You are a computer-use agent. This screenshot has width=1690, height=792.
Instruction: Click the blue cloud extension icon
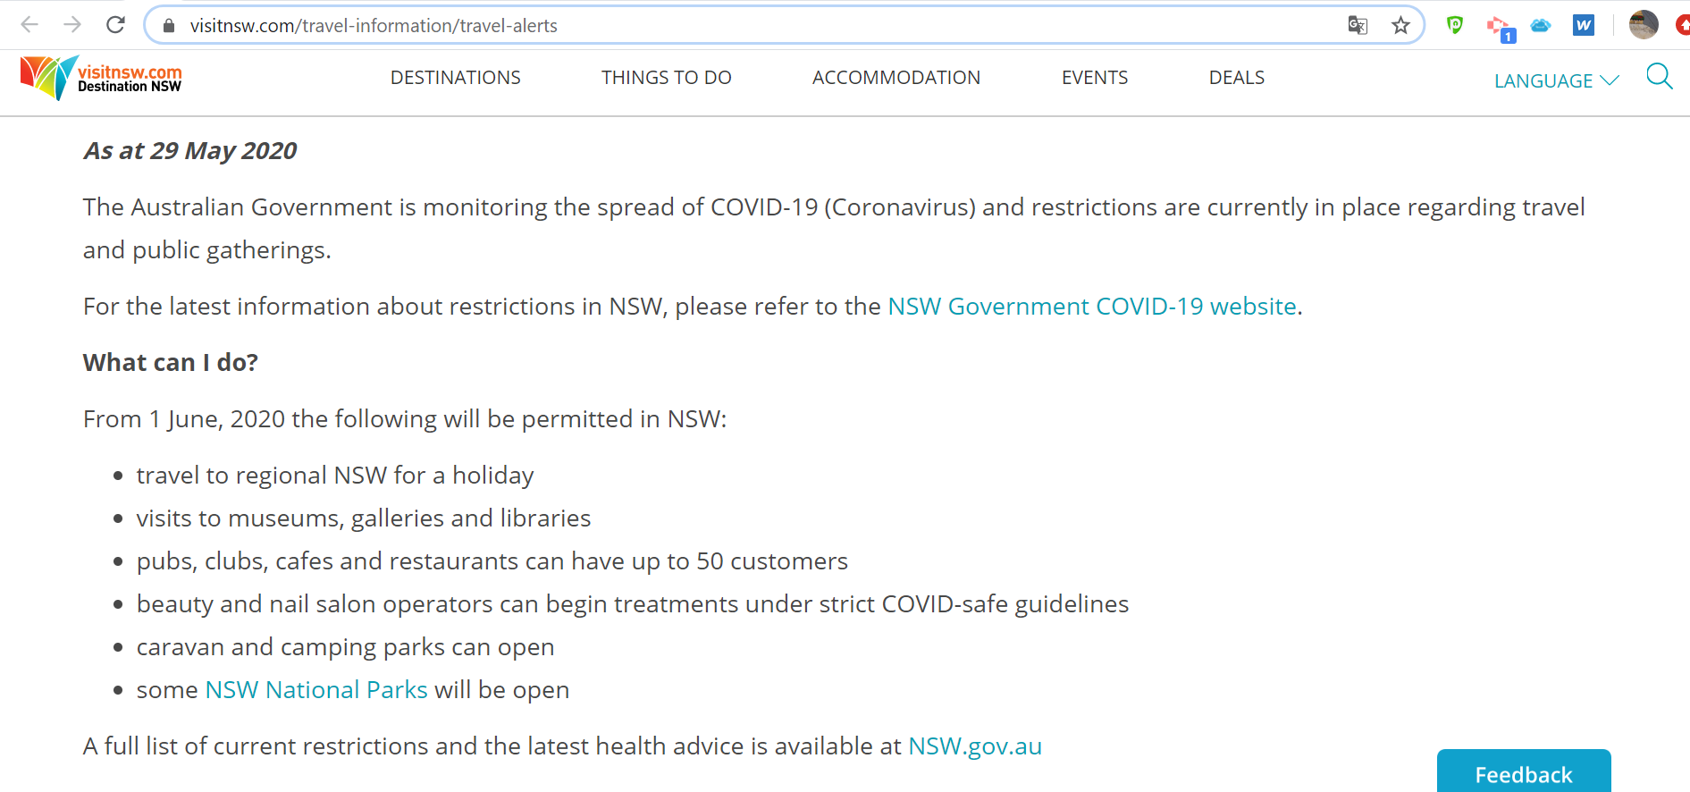coord(1541,26)
